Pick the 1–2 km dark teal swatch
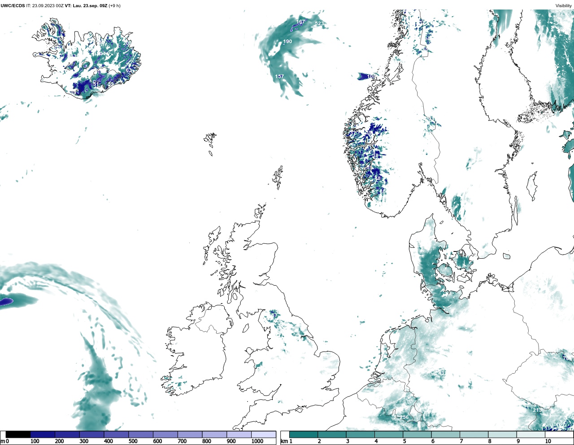Screen dimensions: 574x445 [x=304, y=434]
